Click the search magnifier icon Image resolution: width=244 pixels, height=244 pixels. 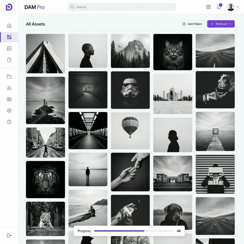click(72, 7)
